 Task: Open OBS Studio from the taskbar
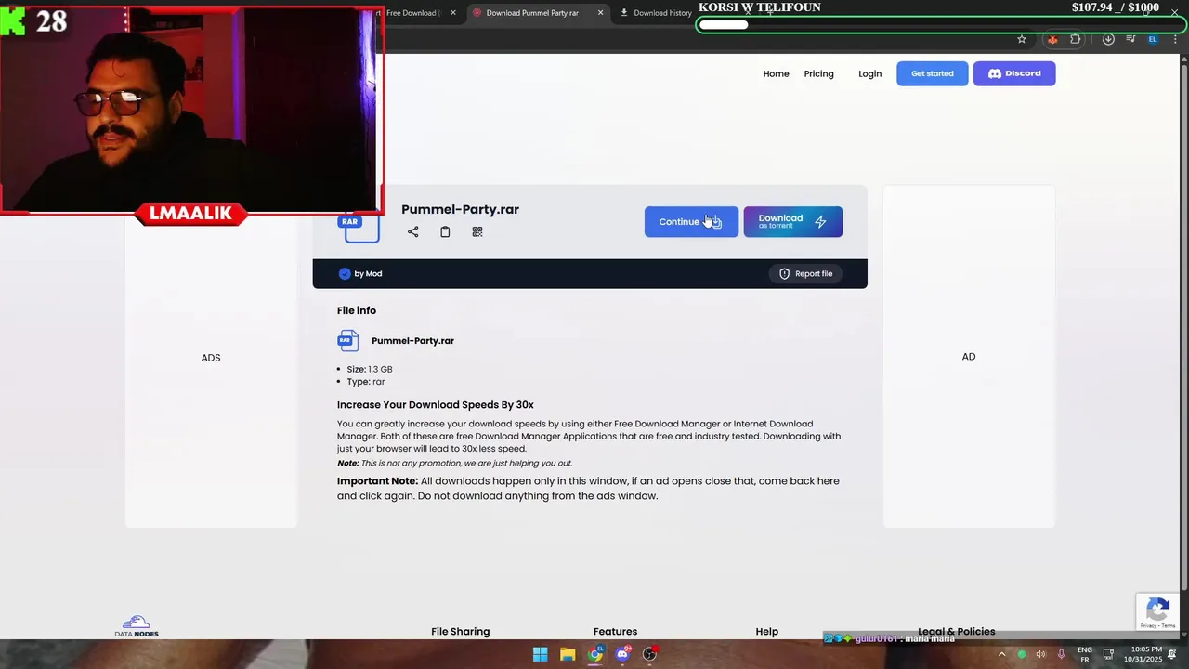click(650, 654)
